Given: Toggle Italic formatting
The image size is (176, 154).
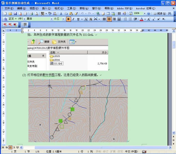Looking at the screenshot, I should coord(73,19).
